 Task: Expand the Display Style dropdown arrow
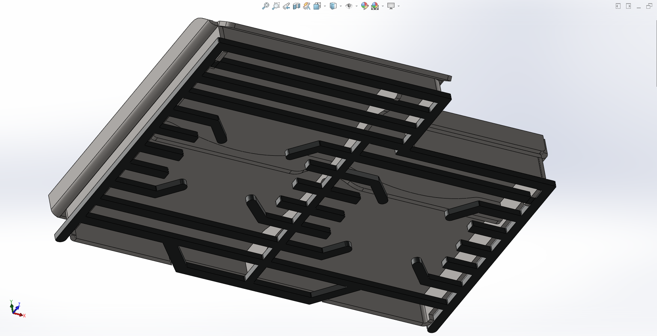[x=341, y=6]
